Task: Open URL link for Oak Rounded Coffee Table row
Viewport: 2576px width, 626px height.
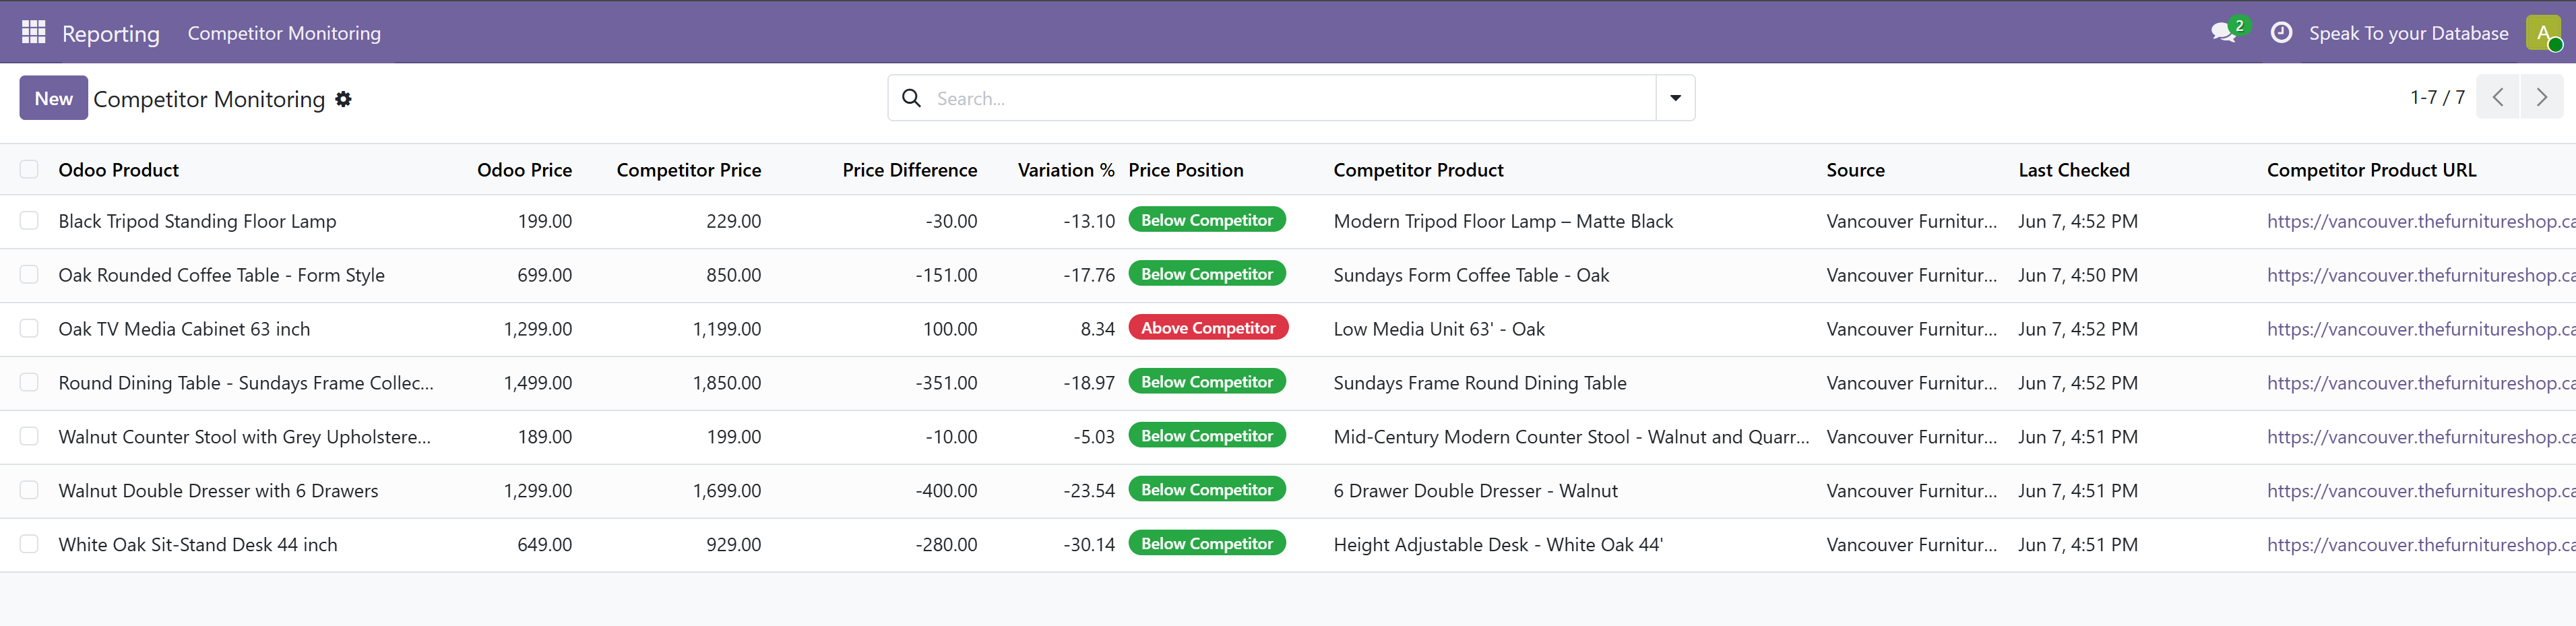Action: [x=2420, y=275]
